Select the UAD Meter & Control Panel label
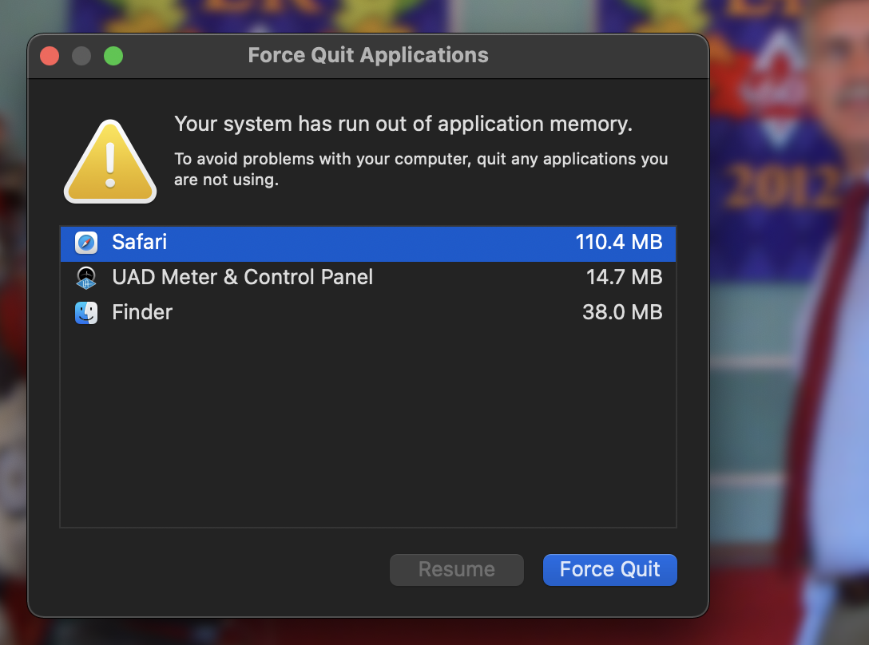Image resolution: width=869 pixels, height=645 pixels. click(242, 277)
